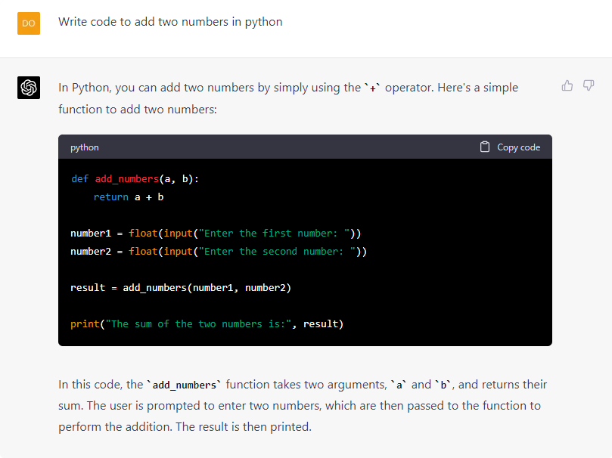Click the sentence 'The result is then printed.'

[244, 427]
